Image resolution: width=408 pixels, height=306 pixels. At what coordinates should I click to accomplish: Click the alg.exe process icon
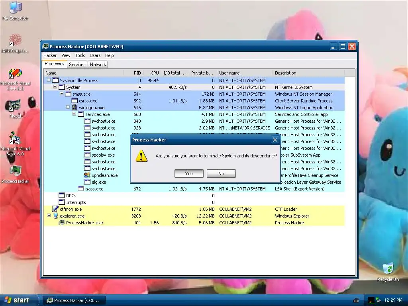87,182
